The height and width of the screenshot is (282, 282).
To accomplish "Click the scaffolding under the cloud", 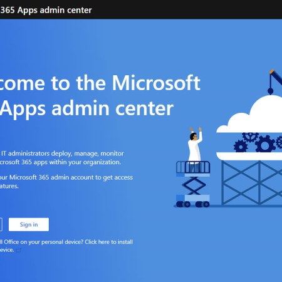I will coord(252,183).
